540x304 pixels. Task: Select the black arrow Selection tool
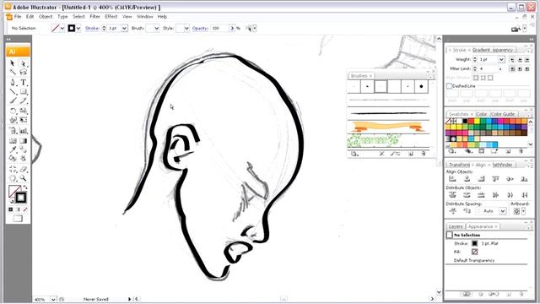click(13, 63)
